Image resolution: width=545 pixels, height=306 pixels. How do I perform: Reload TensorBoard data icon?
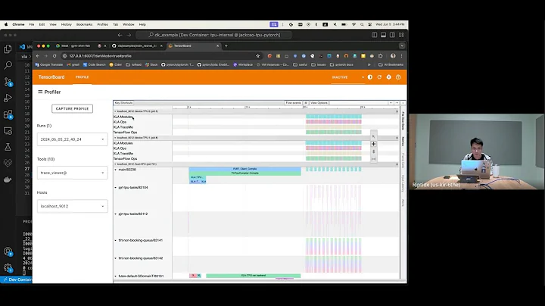point(379,77)
